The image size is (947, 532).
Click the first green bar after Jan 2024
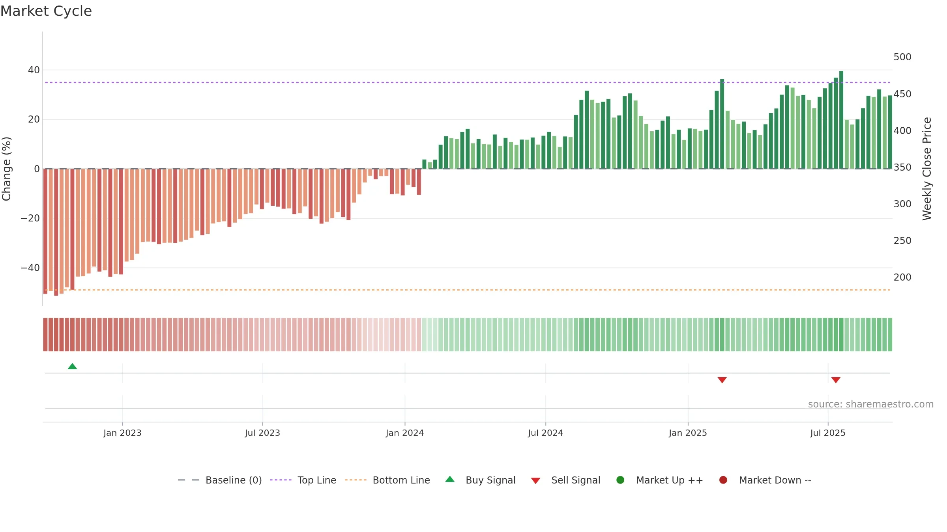(424, 164)
